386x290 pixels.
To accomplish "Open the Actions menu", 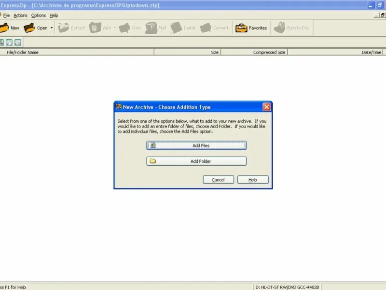I will pos(20,15).
